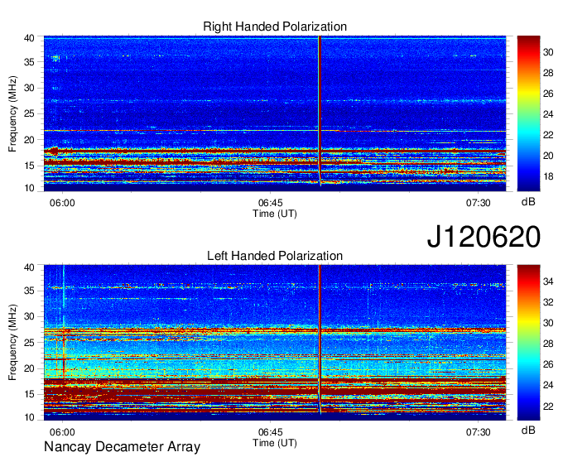Viewport: 563px width, 457px height.
Task: Click "Time (UT)" label under Left Handed plot
Action: tap(275, 443)
